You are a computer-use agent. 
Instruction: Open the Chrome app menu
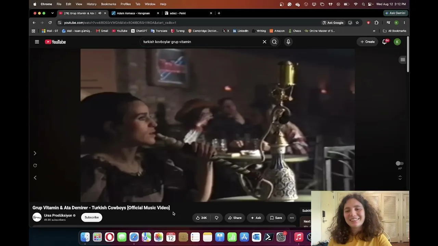click(x=46, y=4)
